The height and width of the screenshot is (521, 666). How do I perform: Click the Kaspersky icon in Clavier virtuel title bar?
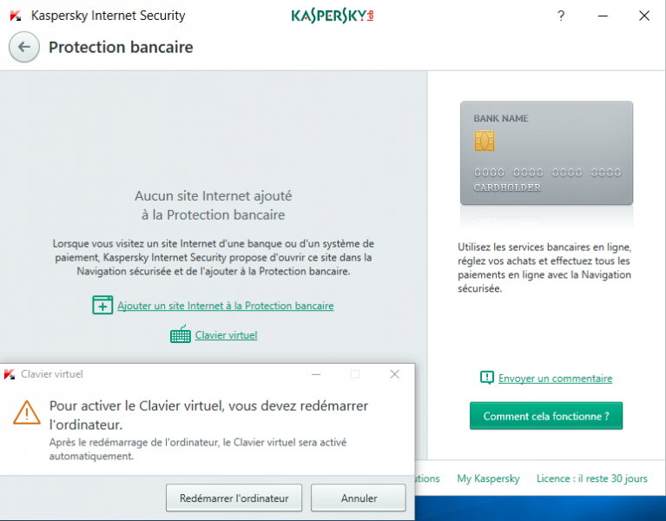10,374
